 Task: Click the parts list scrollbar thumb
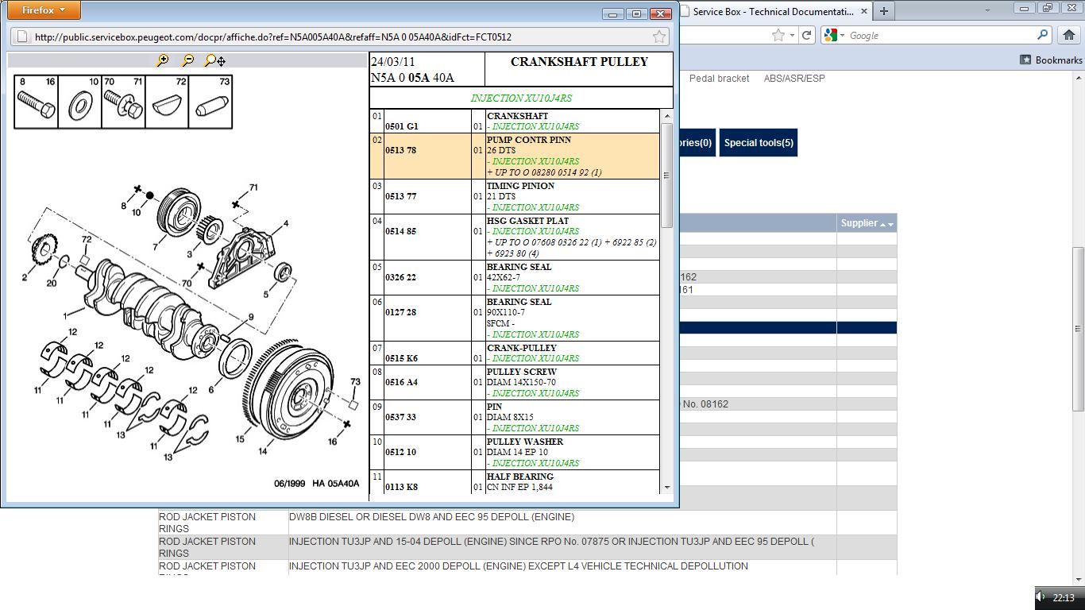coord(666,175)
